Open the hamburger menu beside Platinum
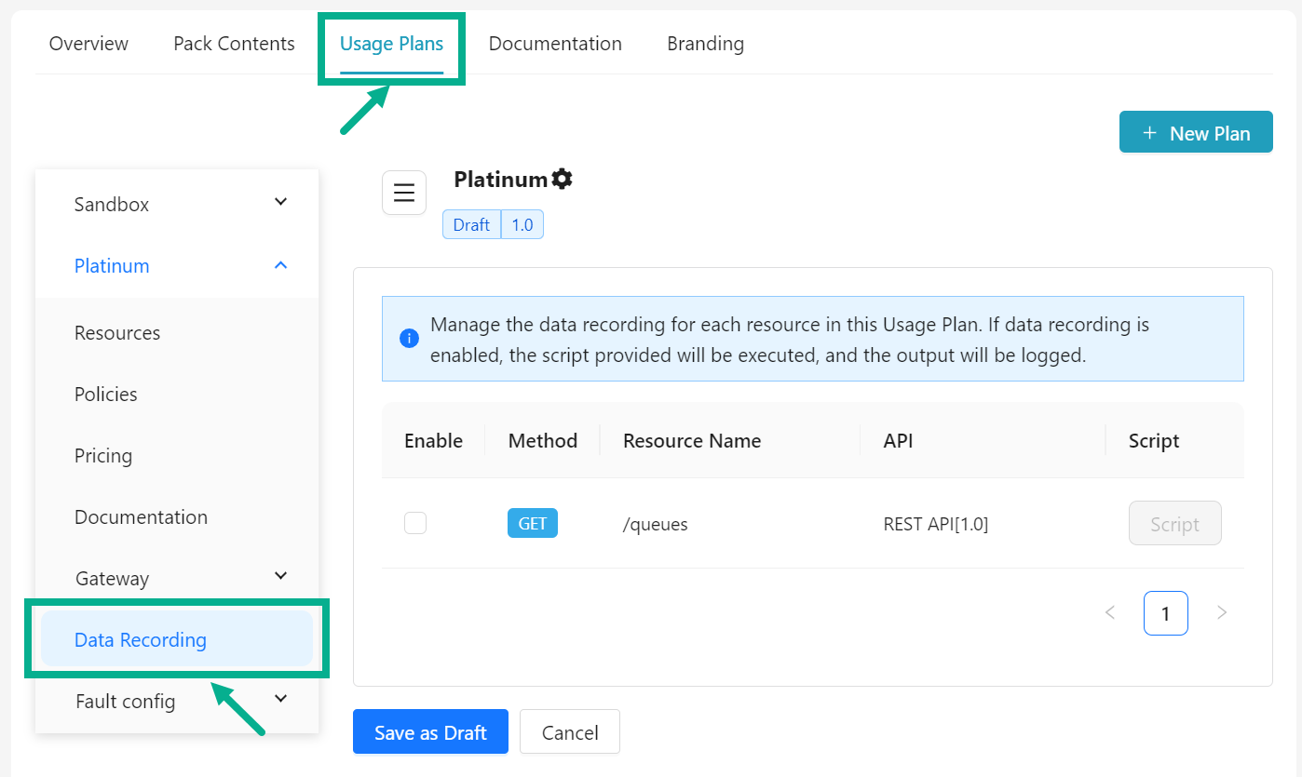The image size is (1302, 777). coord(403,192)
